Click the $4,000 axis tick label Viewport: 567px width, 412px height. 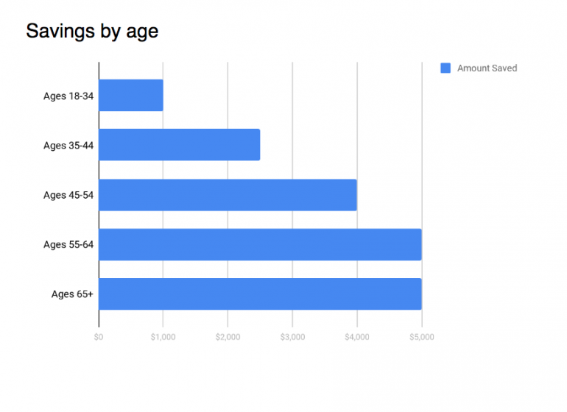click(x=357, y=337)
